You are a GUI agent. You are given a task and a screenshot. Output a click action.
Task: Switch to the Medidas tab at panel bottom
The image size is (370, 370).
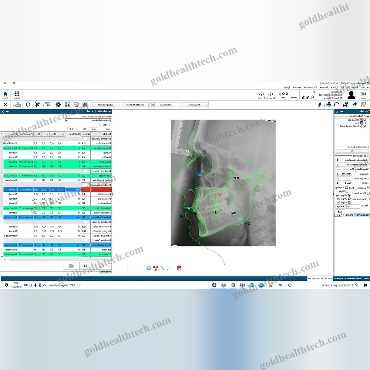[x=105, y=272]
